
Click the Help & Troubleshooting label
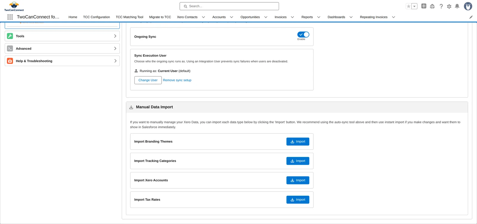click(34, 61)
